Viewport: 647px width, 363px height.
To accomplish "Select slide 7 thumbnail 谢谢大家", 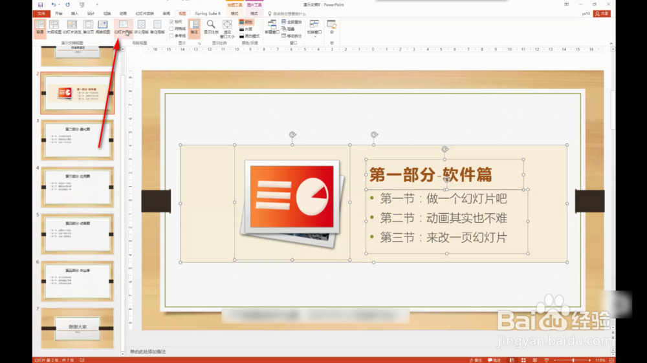I will (77, 327).
